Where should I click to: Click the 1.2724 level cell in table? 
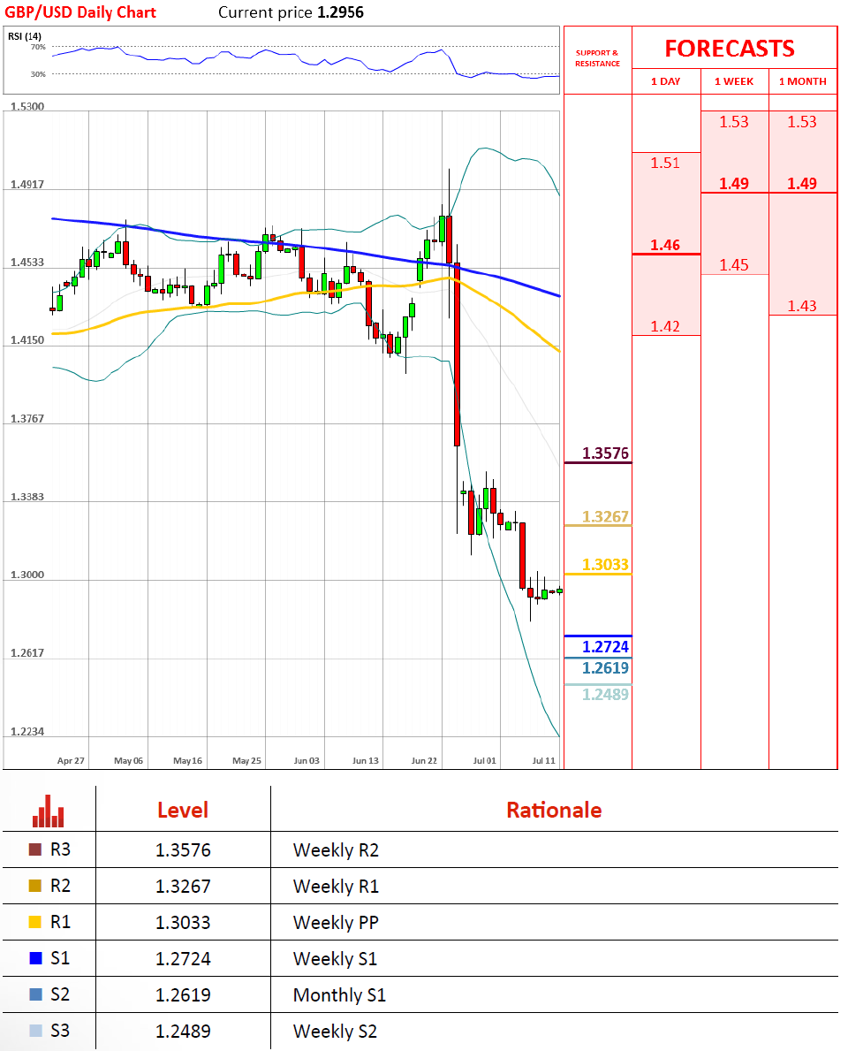[183, 958]
